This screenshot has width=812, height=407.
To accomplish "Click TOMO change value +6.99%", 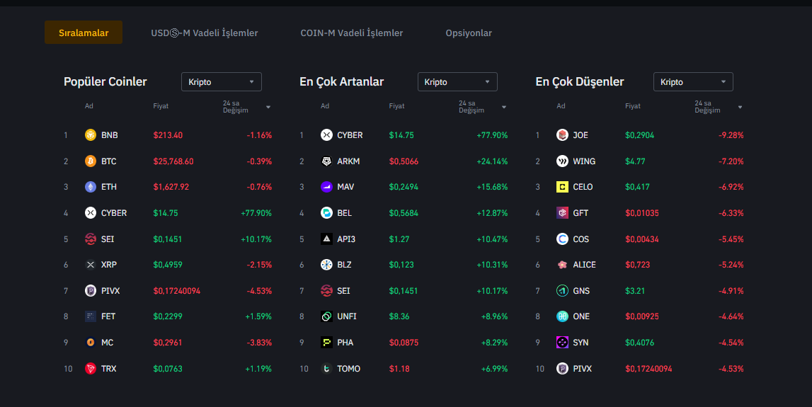I will [495, 369].
